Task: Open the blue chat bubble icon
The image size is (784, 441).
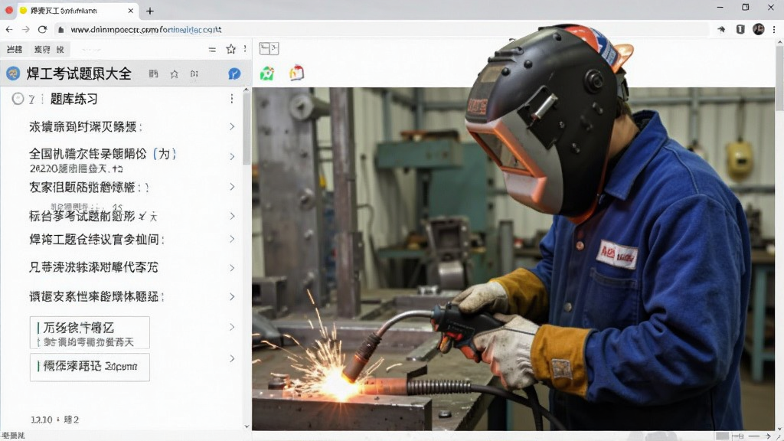Action: point(234,74)
